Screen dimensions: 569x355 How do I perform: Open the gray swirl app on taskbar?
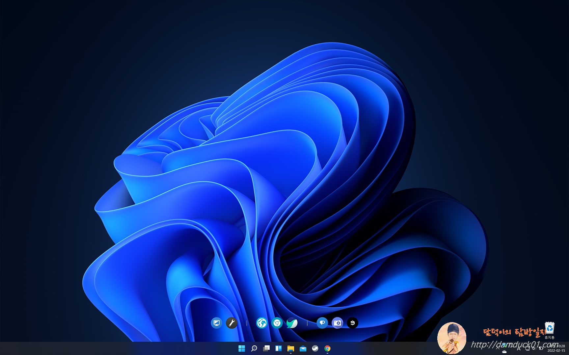pyautogui.click(x=315, y=348)
